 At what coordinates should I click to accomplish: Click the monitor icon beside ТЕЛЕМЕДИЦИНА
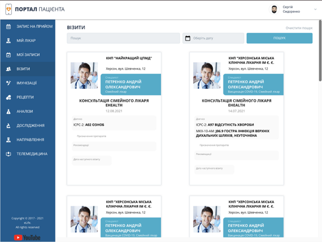pos(8,154)
